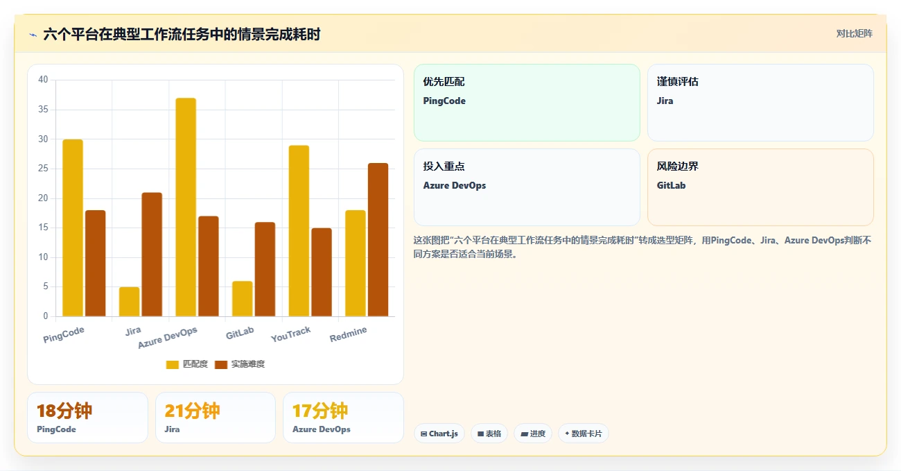Click GitLab's yellow 匹配度 bar
901x471 pixels.
tap(243, 298)
